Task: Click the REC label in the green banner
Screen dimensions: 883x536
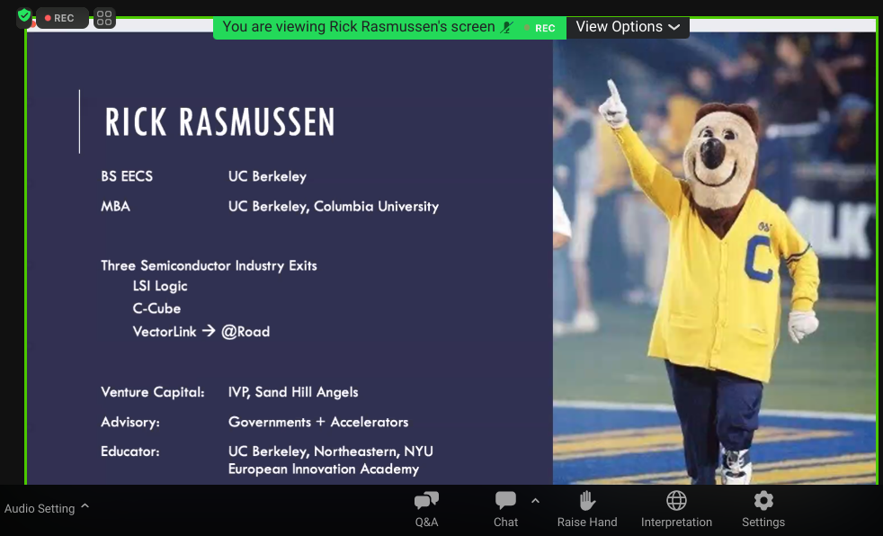Action: 544,28
